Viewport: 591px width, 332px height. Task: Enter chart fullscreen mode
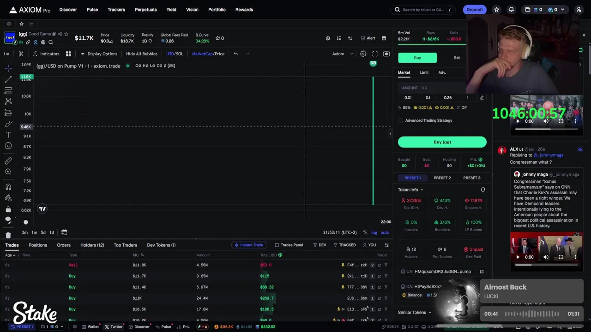point(375,54)
